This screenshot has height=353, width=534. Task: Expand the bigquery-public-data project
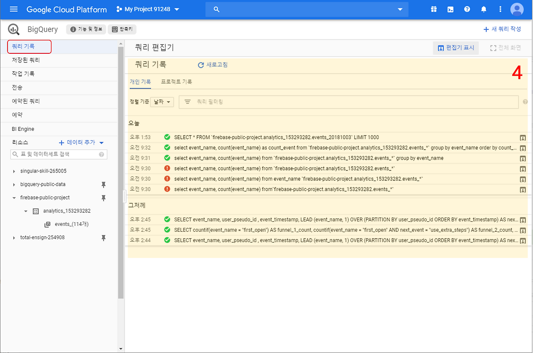(x=14, y=184)
